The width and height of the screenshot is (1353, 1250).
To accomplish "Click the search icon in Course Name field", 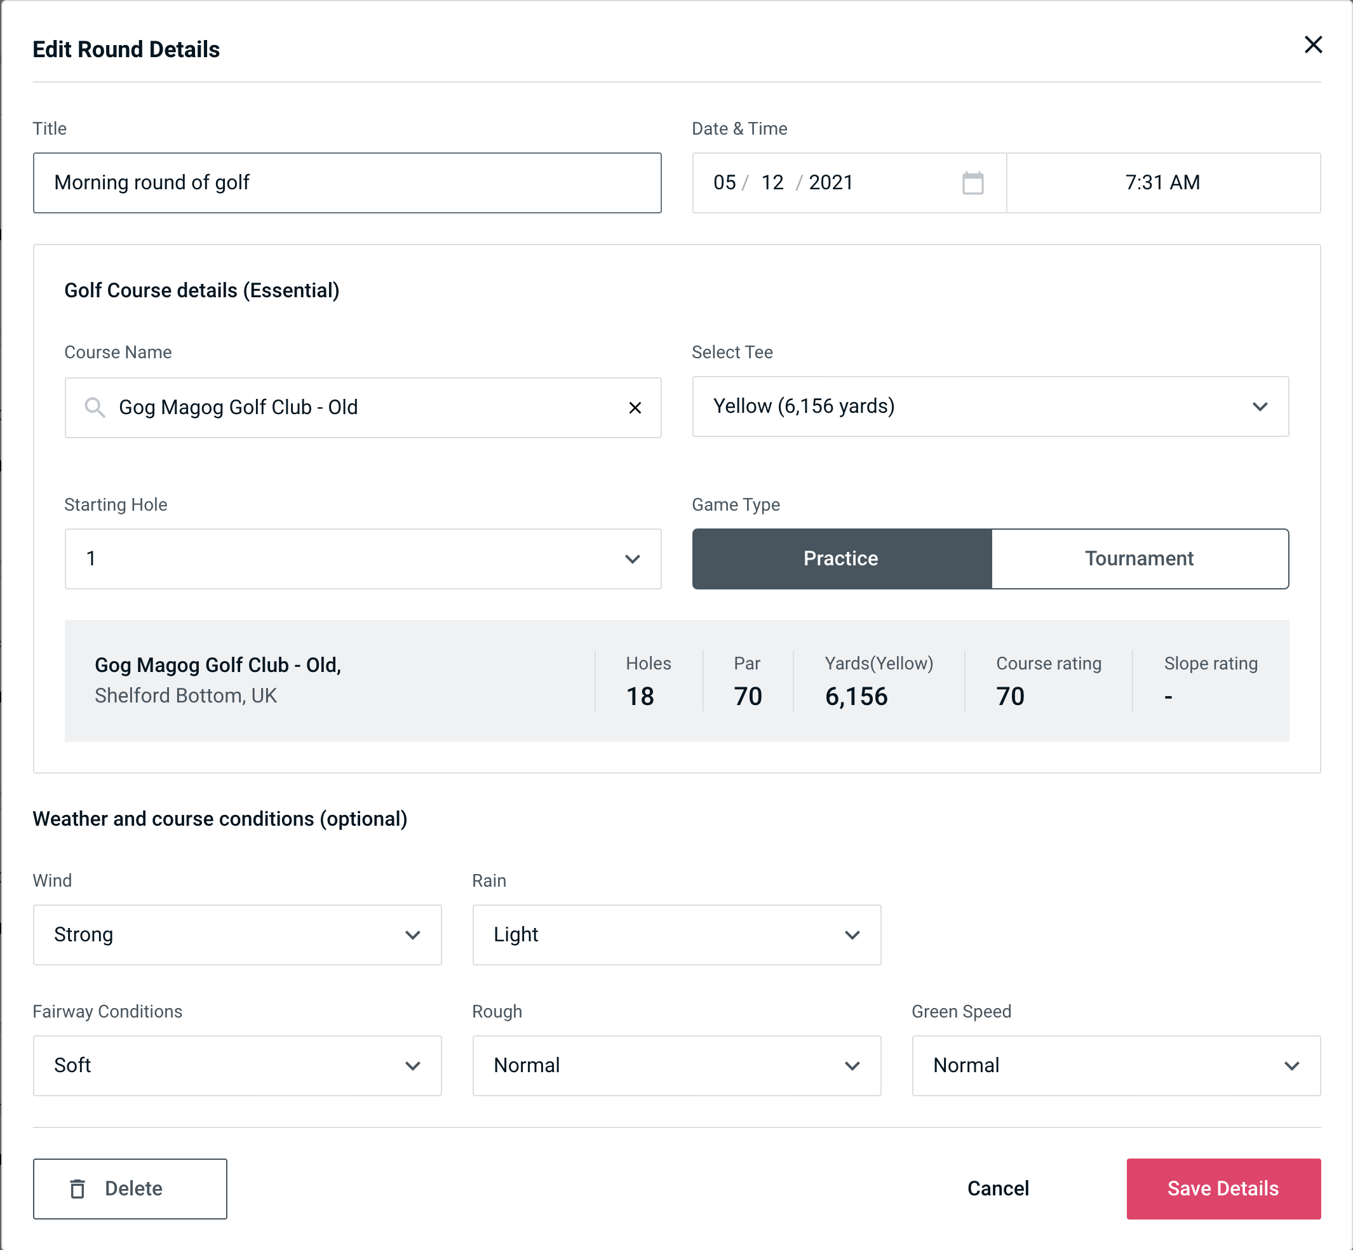I will (x=95, y=407).
